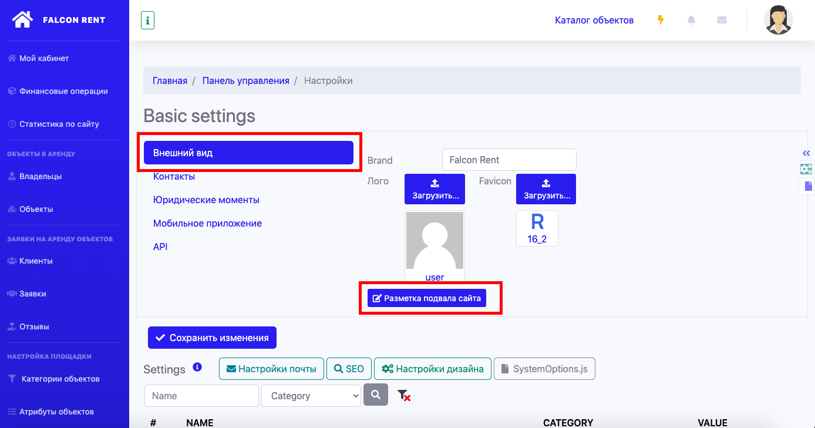Open the Category dropdown
The height and width of the screenshot is (428, 815).
click(311, 396)
